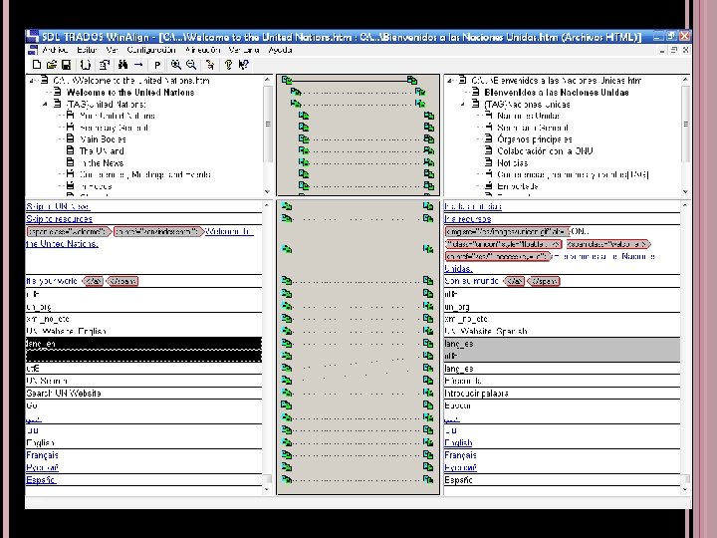The width and height of the screenshot is (717, 538).
Task: Click the English link in right pane
Action: point(458,442)
